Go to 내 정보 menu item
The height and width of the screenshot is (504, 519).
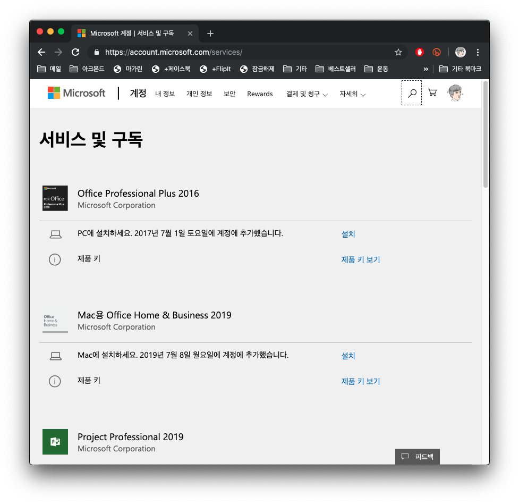coord(165,94)
